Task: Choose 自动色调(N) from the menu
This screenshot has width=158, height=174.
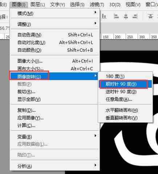Action: tap(55, 35)
